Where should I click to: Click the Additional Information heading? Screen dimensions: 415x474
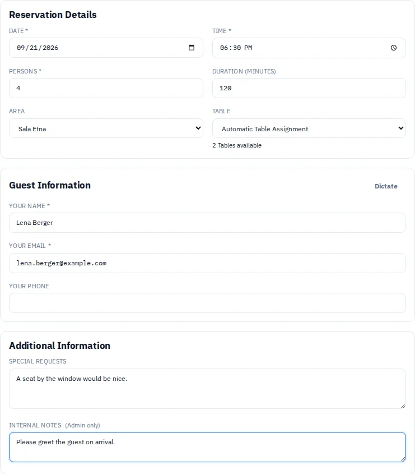(x=60, y=346)
